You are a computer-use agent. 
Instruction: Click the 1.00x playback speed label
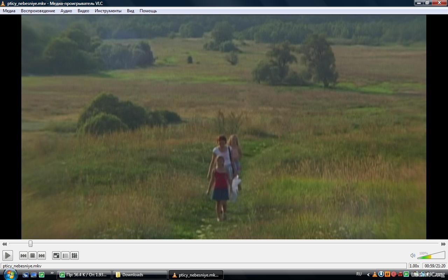coord(414,266)
